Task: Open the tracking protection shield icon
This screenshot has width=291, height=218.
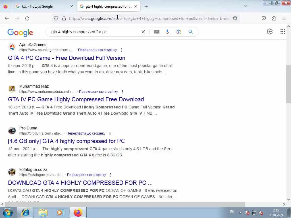Action: pyautogui.click(x=56, y=18)
